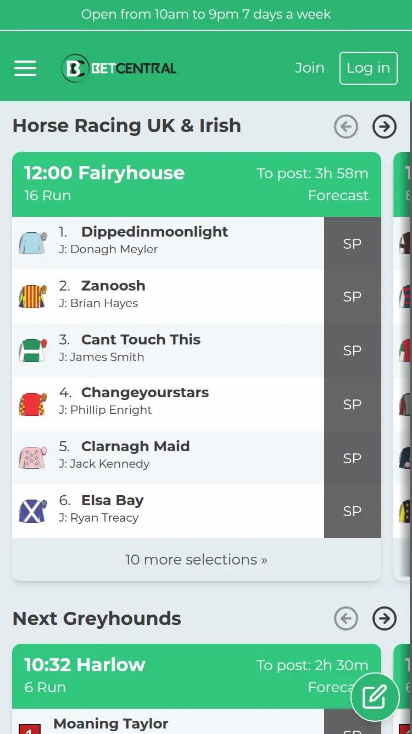Click back arrow on Horse Racing carousel
412x734 pixels.
click(346, 127)
